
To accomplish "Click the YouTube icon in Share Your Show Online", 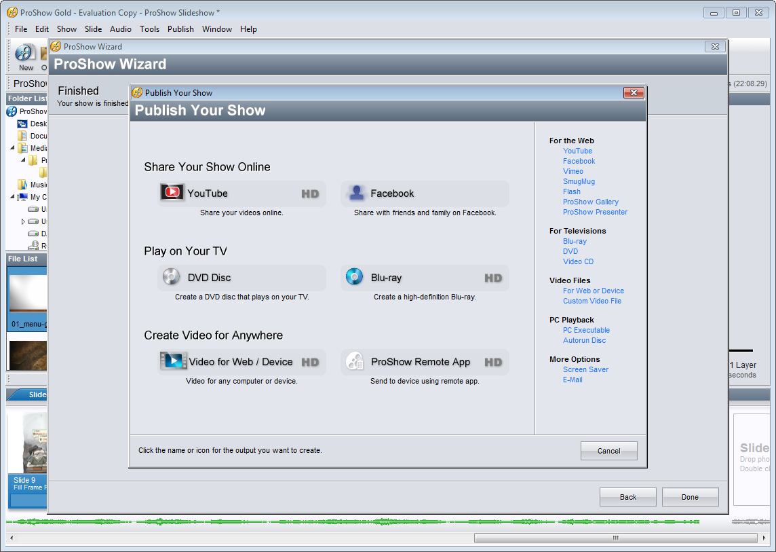I will tap(172, 193).
